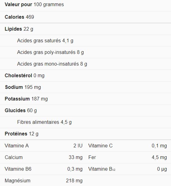
Task: Click the Vitamine A label
Action: click(x=17, y=146)
